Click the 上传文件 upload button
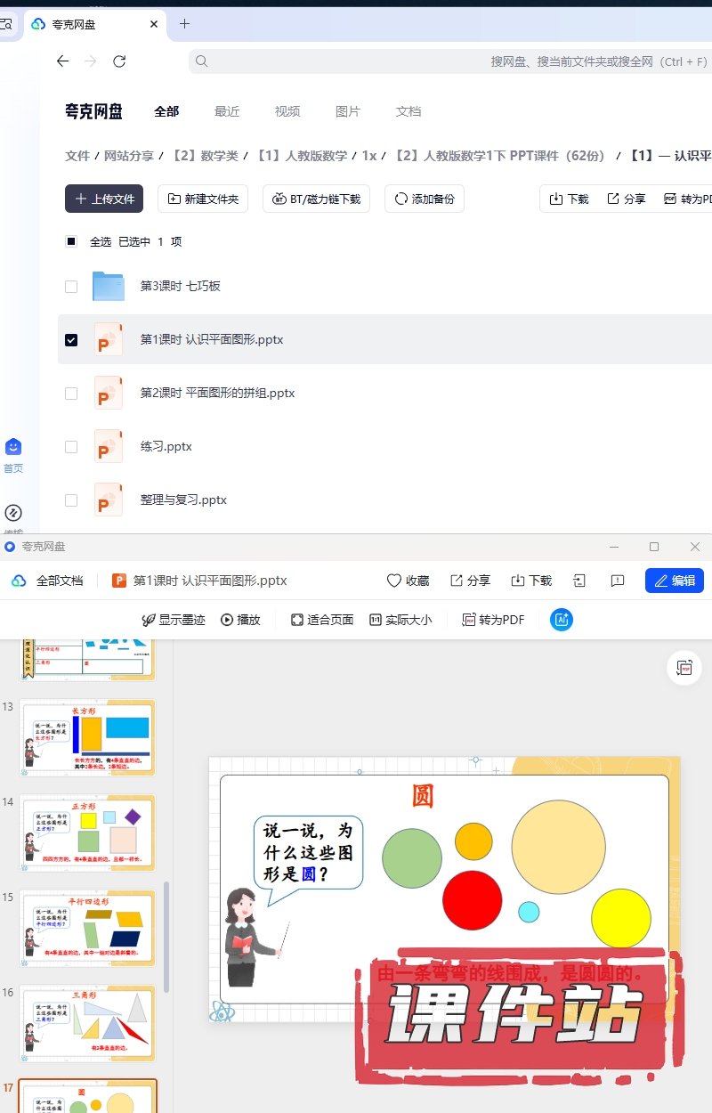Screen dimensions: 712x1113 click(104, 199)
